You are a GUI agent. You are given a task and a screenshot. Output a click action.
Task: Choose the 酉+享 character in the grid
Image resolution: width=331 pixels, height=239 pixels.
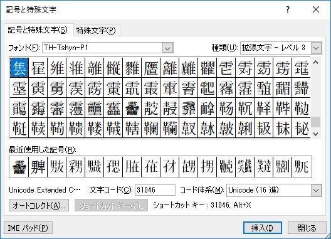pyautogui.click(x=208, y=108)
